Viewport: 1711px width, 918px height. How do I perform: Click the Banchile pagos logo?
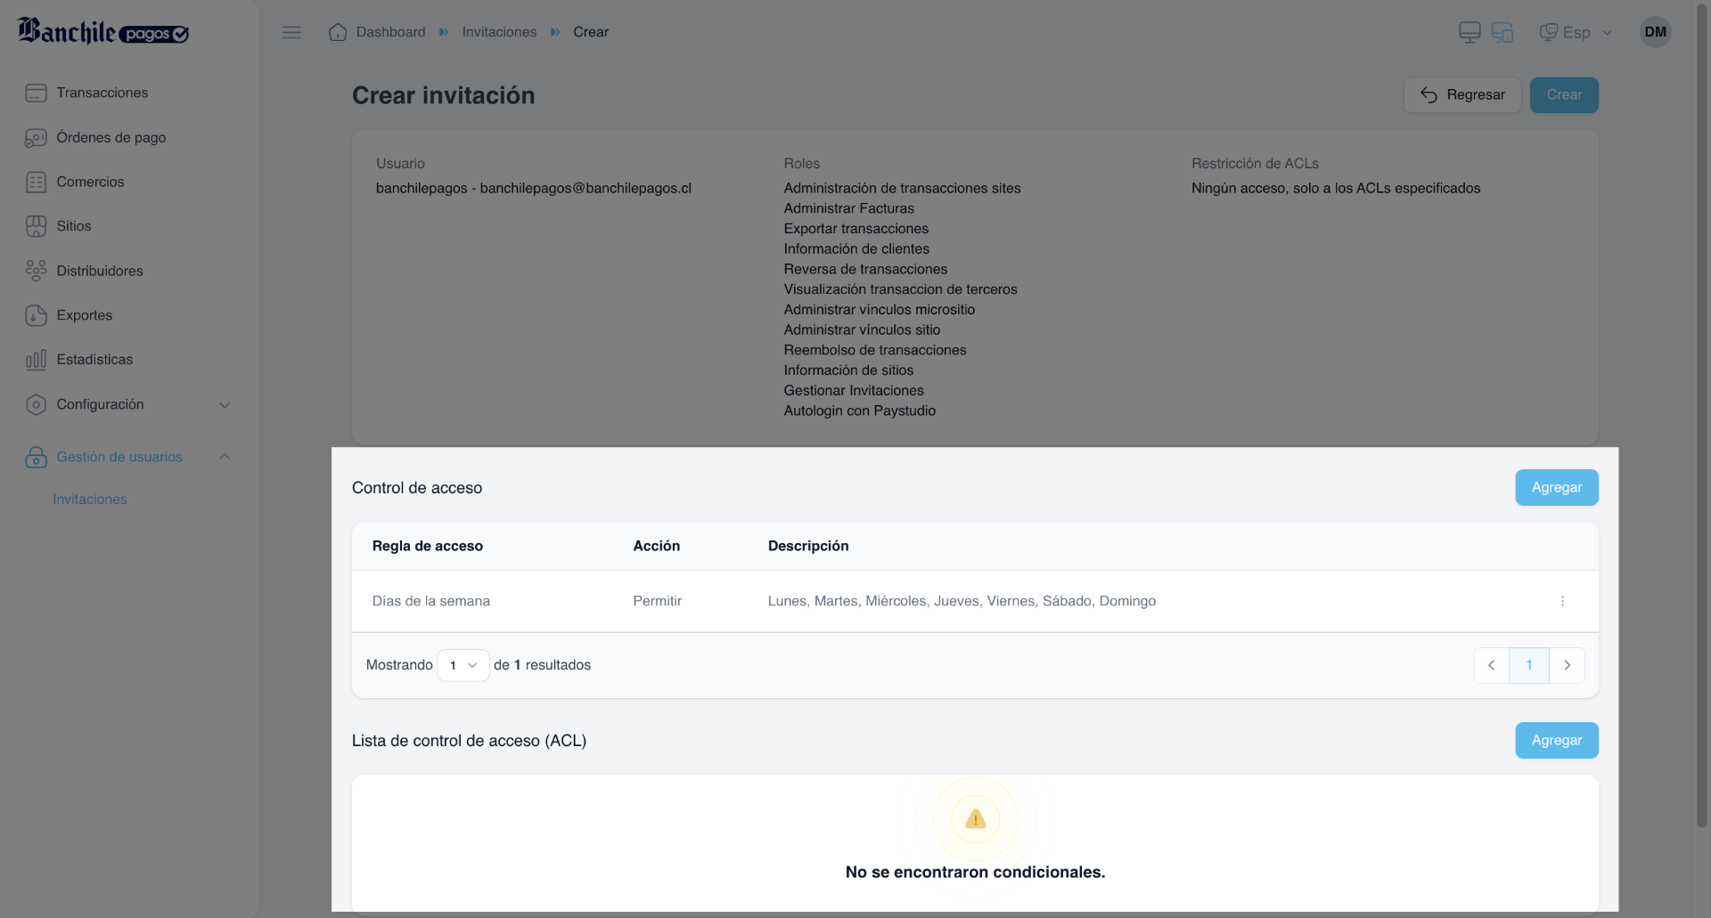(103, 32)
